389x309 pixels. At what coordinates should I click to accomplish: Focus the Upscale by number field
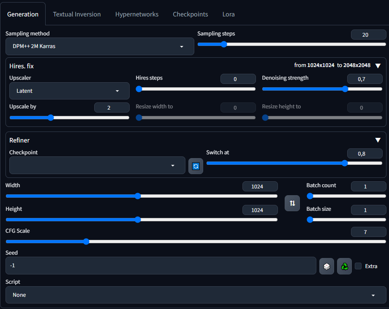point(112,107)
